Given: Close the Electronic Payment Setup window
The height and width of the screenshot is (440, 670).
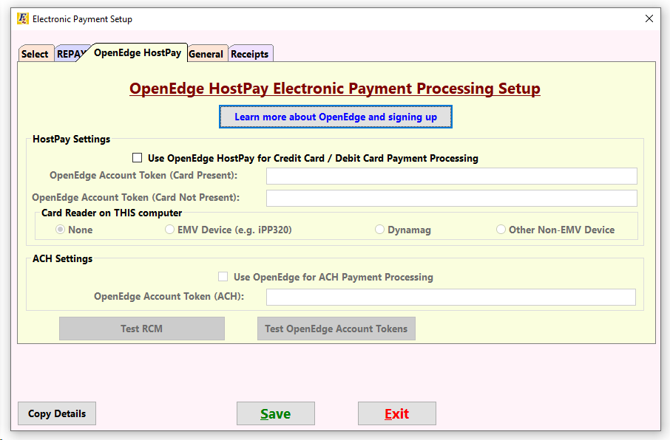Looking at the screenshot, I should point(649,18).
